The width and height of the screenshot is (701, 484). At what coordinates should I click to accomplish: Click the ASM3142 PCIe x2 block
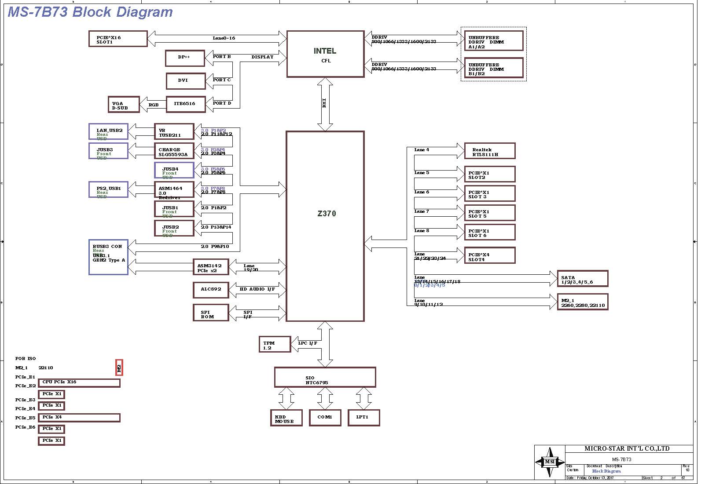coord(211,267)
